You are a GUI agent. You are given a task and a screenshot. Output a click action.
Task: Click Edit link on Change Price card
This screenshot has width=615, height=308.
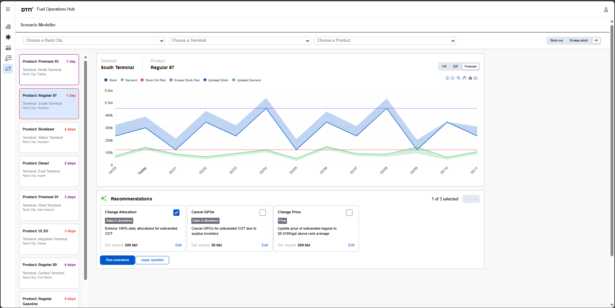351,245
